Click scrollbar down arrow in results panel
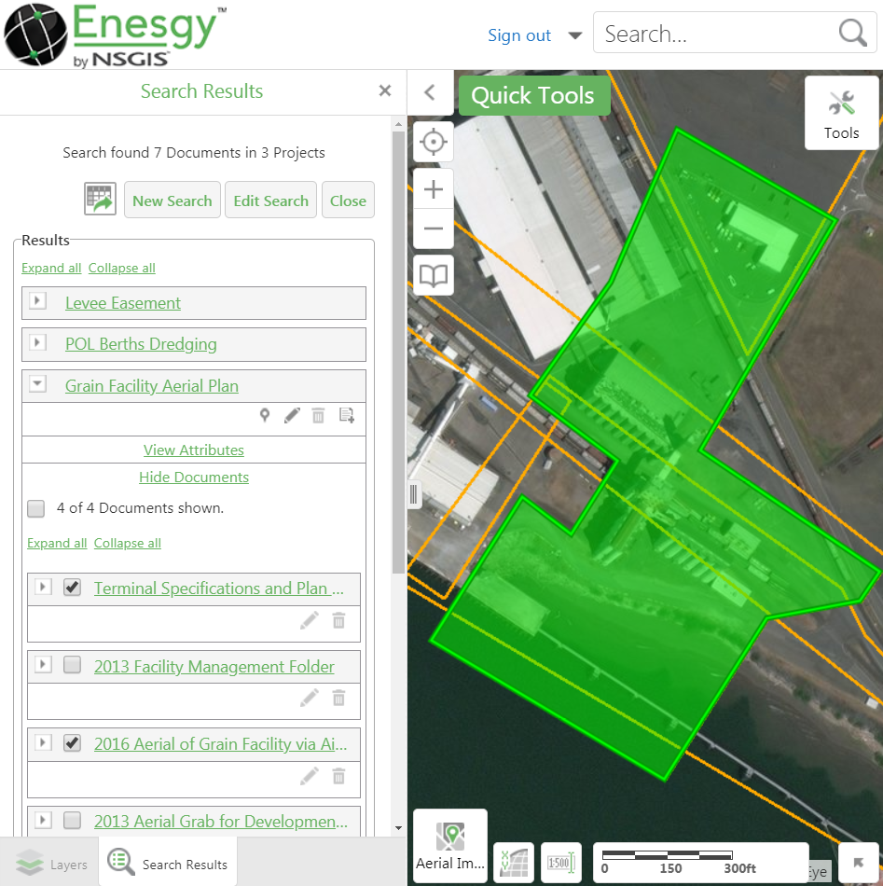Viewport: 883px width, 886px height. tap(398, 828)
